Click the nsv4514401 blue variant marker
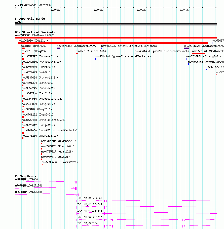Screen dimensions: 224x229 tap(95, 59)
